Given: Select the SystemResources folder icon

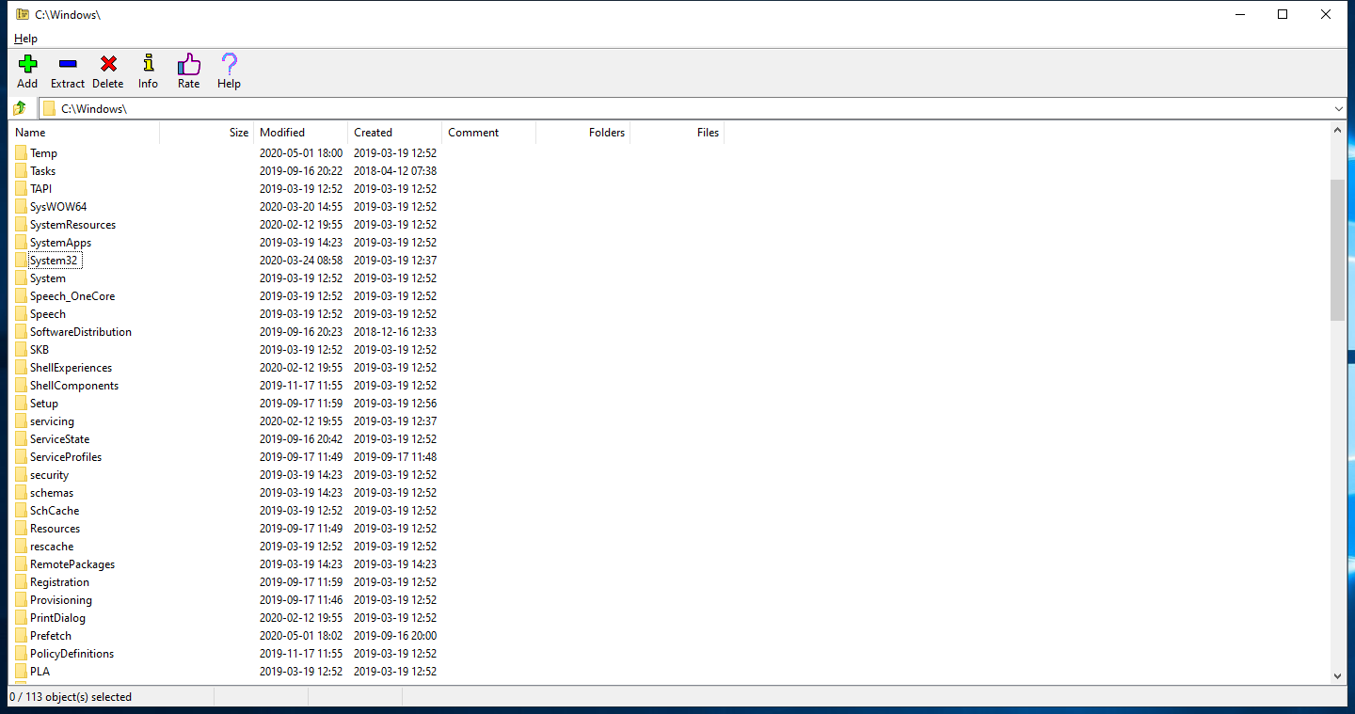Looking at the screenshot, I should 21,224.
